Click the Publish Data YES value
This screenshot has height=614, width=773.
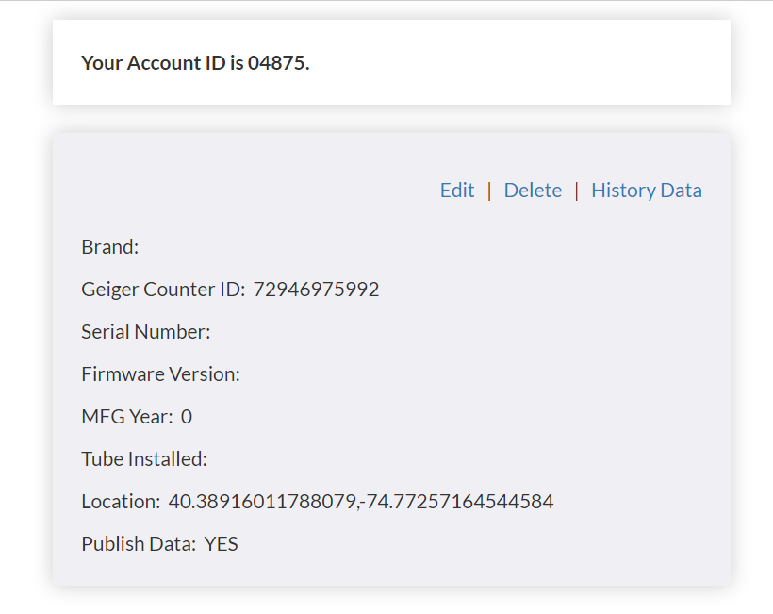coord(221,544)
